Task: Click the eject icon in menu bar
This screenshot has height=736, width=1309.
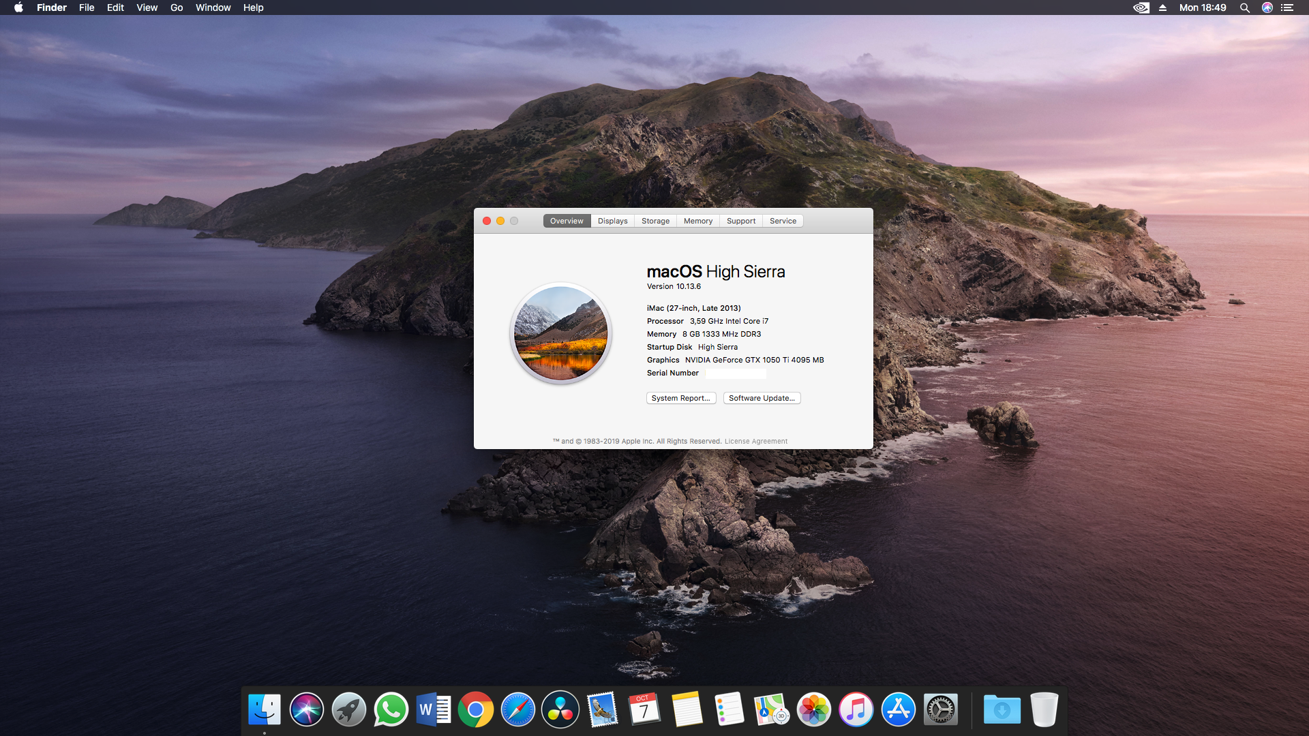Action: click(x=1162, y=7)
